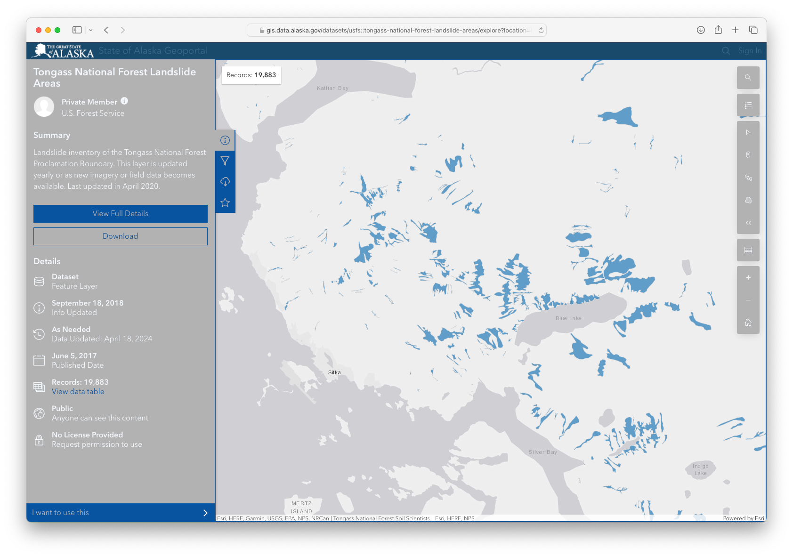Collapse the side panel with double chevron
This screenshot has width=793, height=557.
tap(748, 223)
